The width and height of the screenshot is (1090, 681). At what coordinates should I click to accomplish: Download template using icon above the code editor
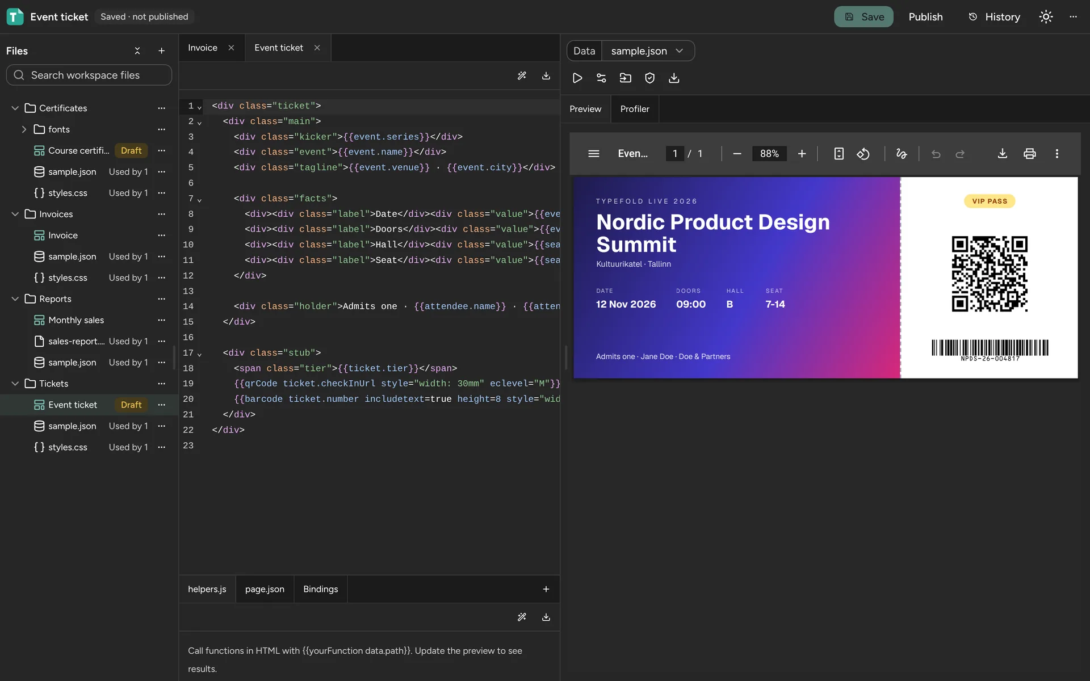click(x=546, y=75)
